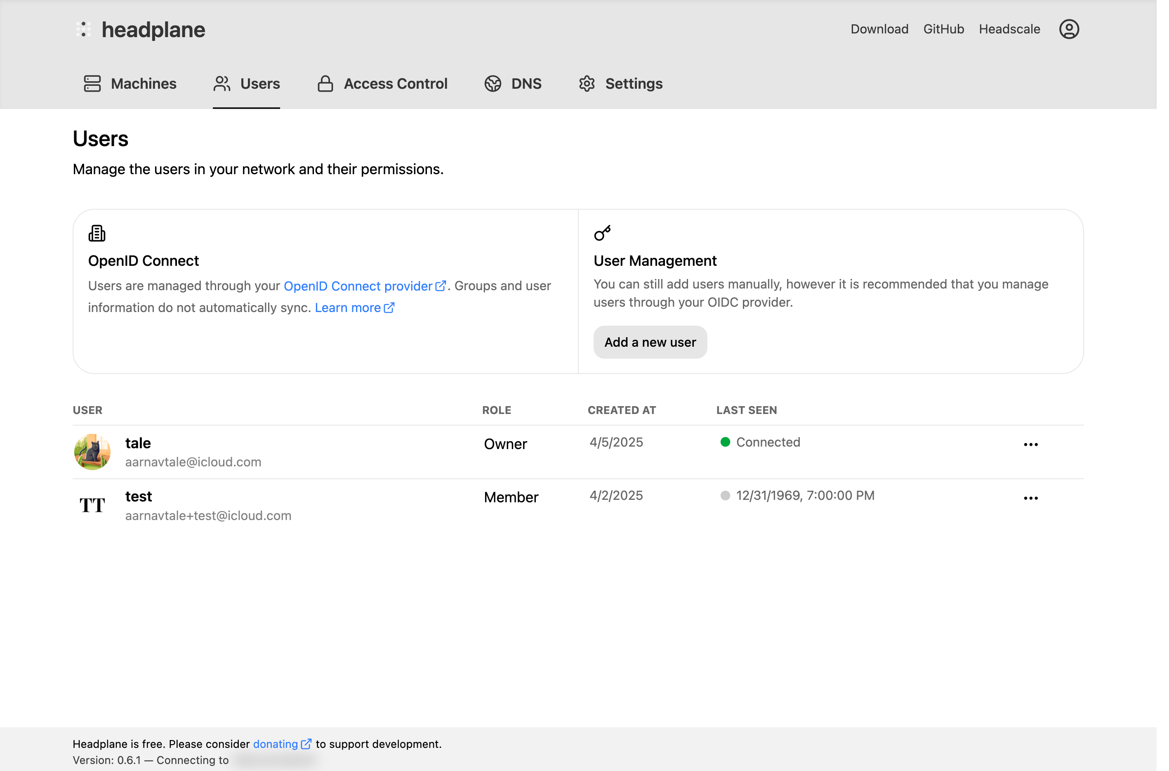1169x771 pixels.
Task: Click the headplane logo dots icon
Action: [84, 29]
